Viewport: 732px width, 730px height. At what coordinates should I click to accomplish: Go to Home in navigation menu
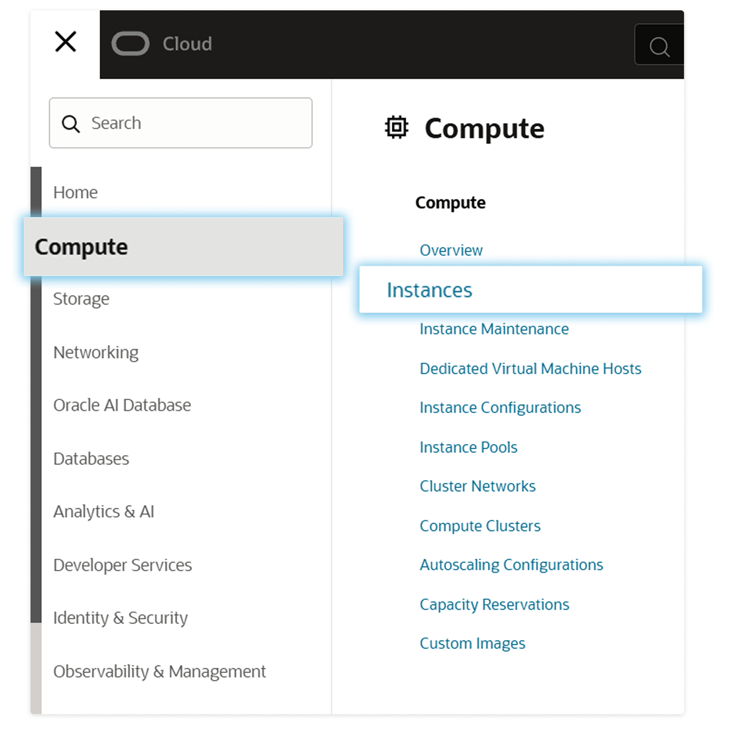pyautogui.click(x=75, y=192)
